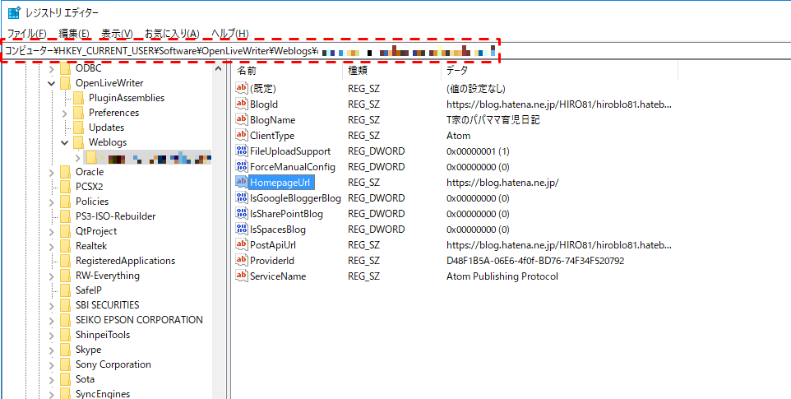Click the data value https://blog.hatena.ne.jp/

tap(502, 182)
